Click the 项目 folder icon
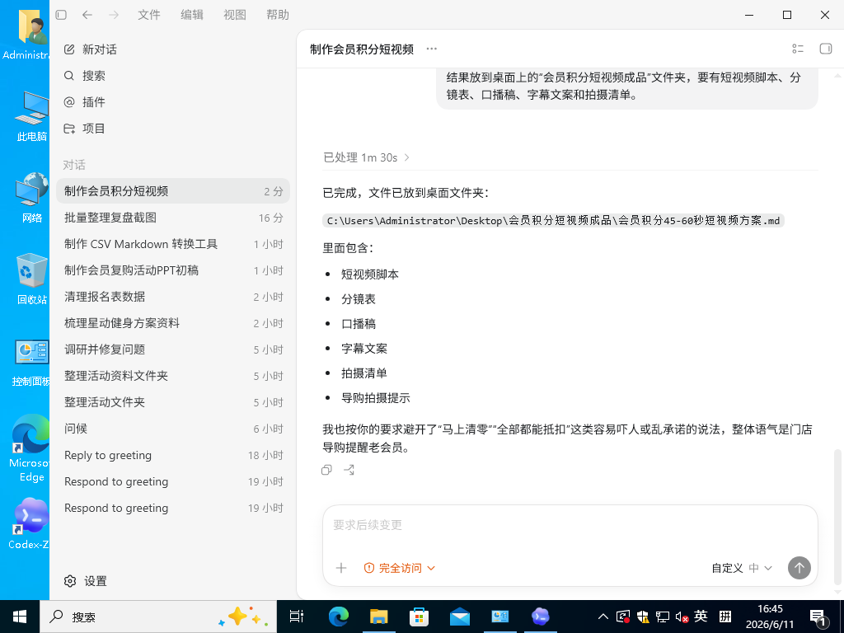The height and width of the screenshot is (633, 844). pyautogui.click(x=69, y=129)
